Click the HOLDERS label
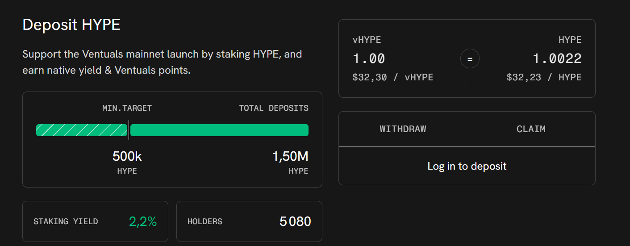Viewport: 630px width, 246px height. (204, 221)
